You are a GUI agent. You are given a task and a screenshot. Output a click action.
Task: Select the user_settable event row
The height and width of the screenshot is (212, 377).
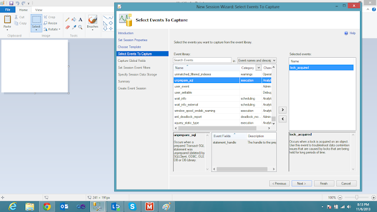pyautogui.click(x=223, y=92)
